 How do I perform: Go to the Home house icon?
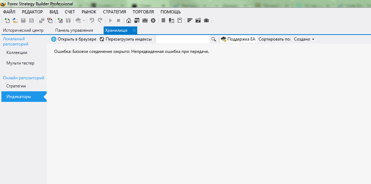pyautogui.click(x=129, y=20)
